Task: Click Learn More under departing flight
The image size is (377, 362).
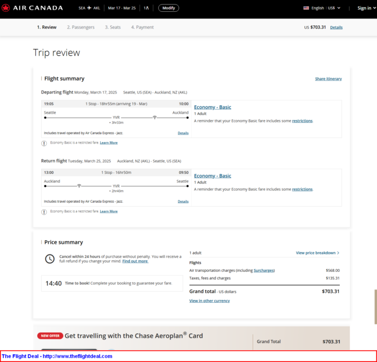Action: (x=109, y=142)
